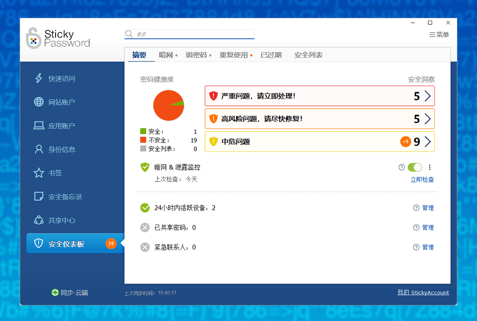
Task: Open 快速访问 lightning bolt icon
Action: click(39, 78)
